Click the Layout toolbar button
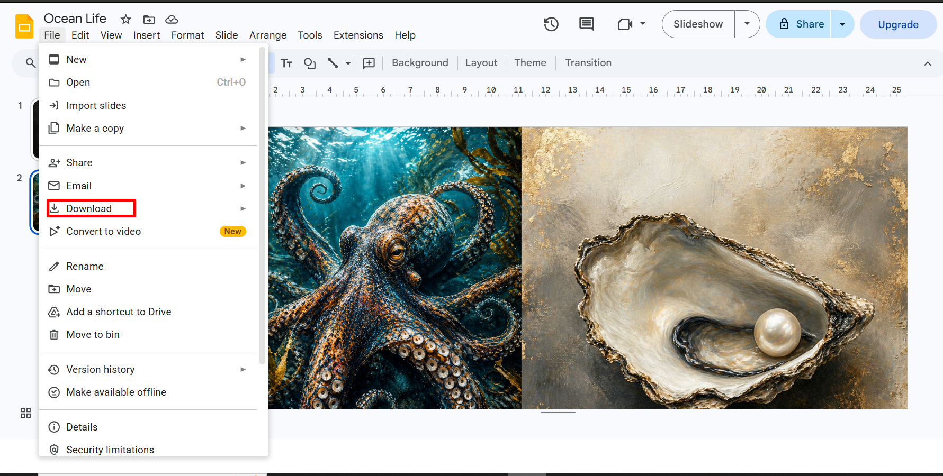 click(481, 63)
